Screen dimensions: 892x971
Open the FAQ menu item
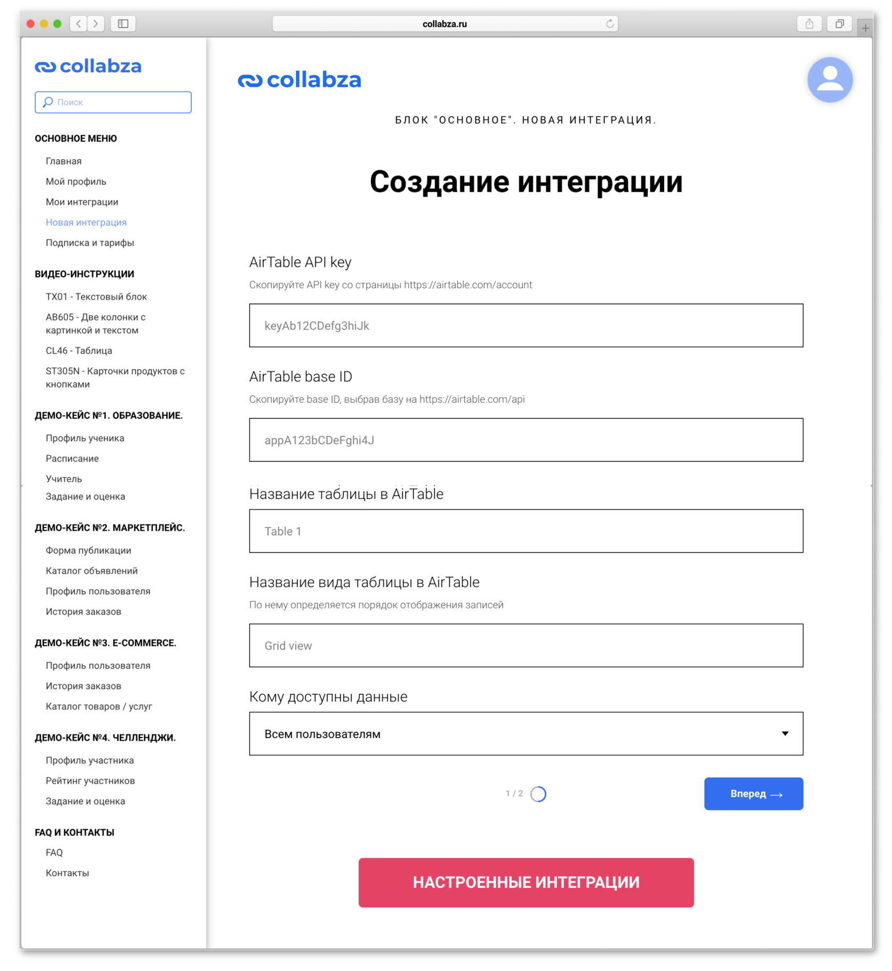click(54, 852)
